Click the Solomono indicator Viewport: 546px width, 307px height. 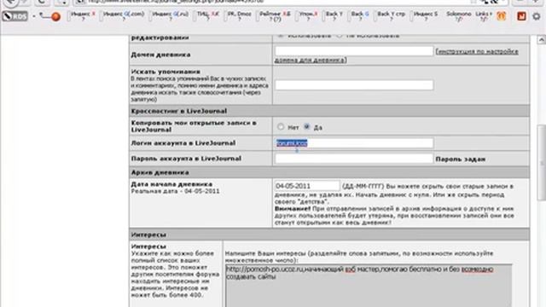point(459,16)
